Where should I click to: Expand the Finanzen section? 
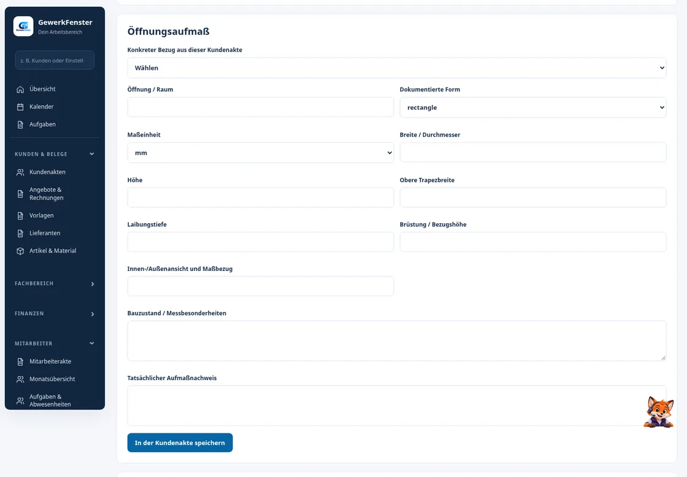coord(55,314)
